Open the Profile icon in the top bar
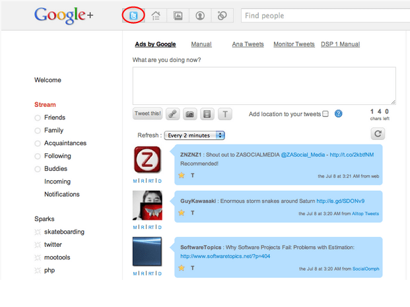This screenshot has height=307, width=410. click(x=200, y=16)
